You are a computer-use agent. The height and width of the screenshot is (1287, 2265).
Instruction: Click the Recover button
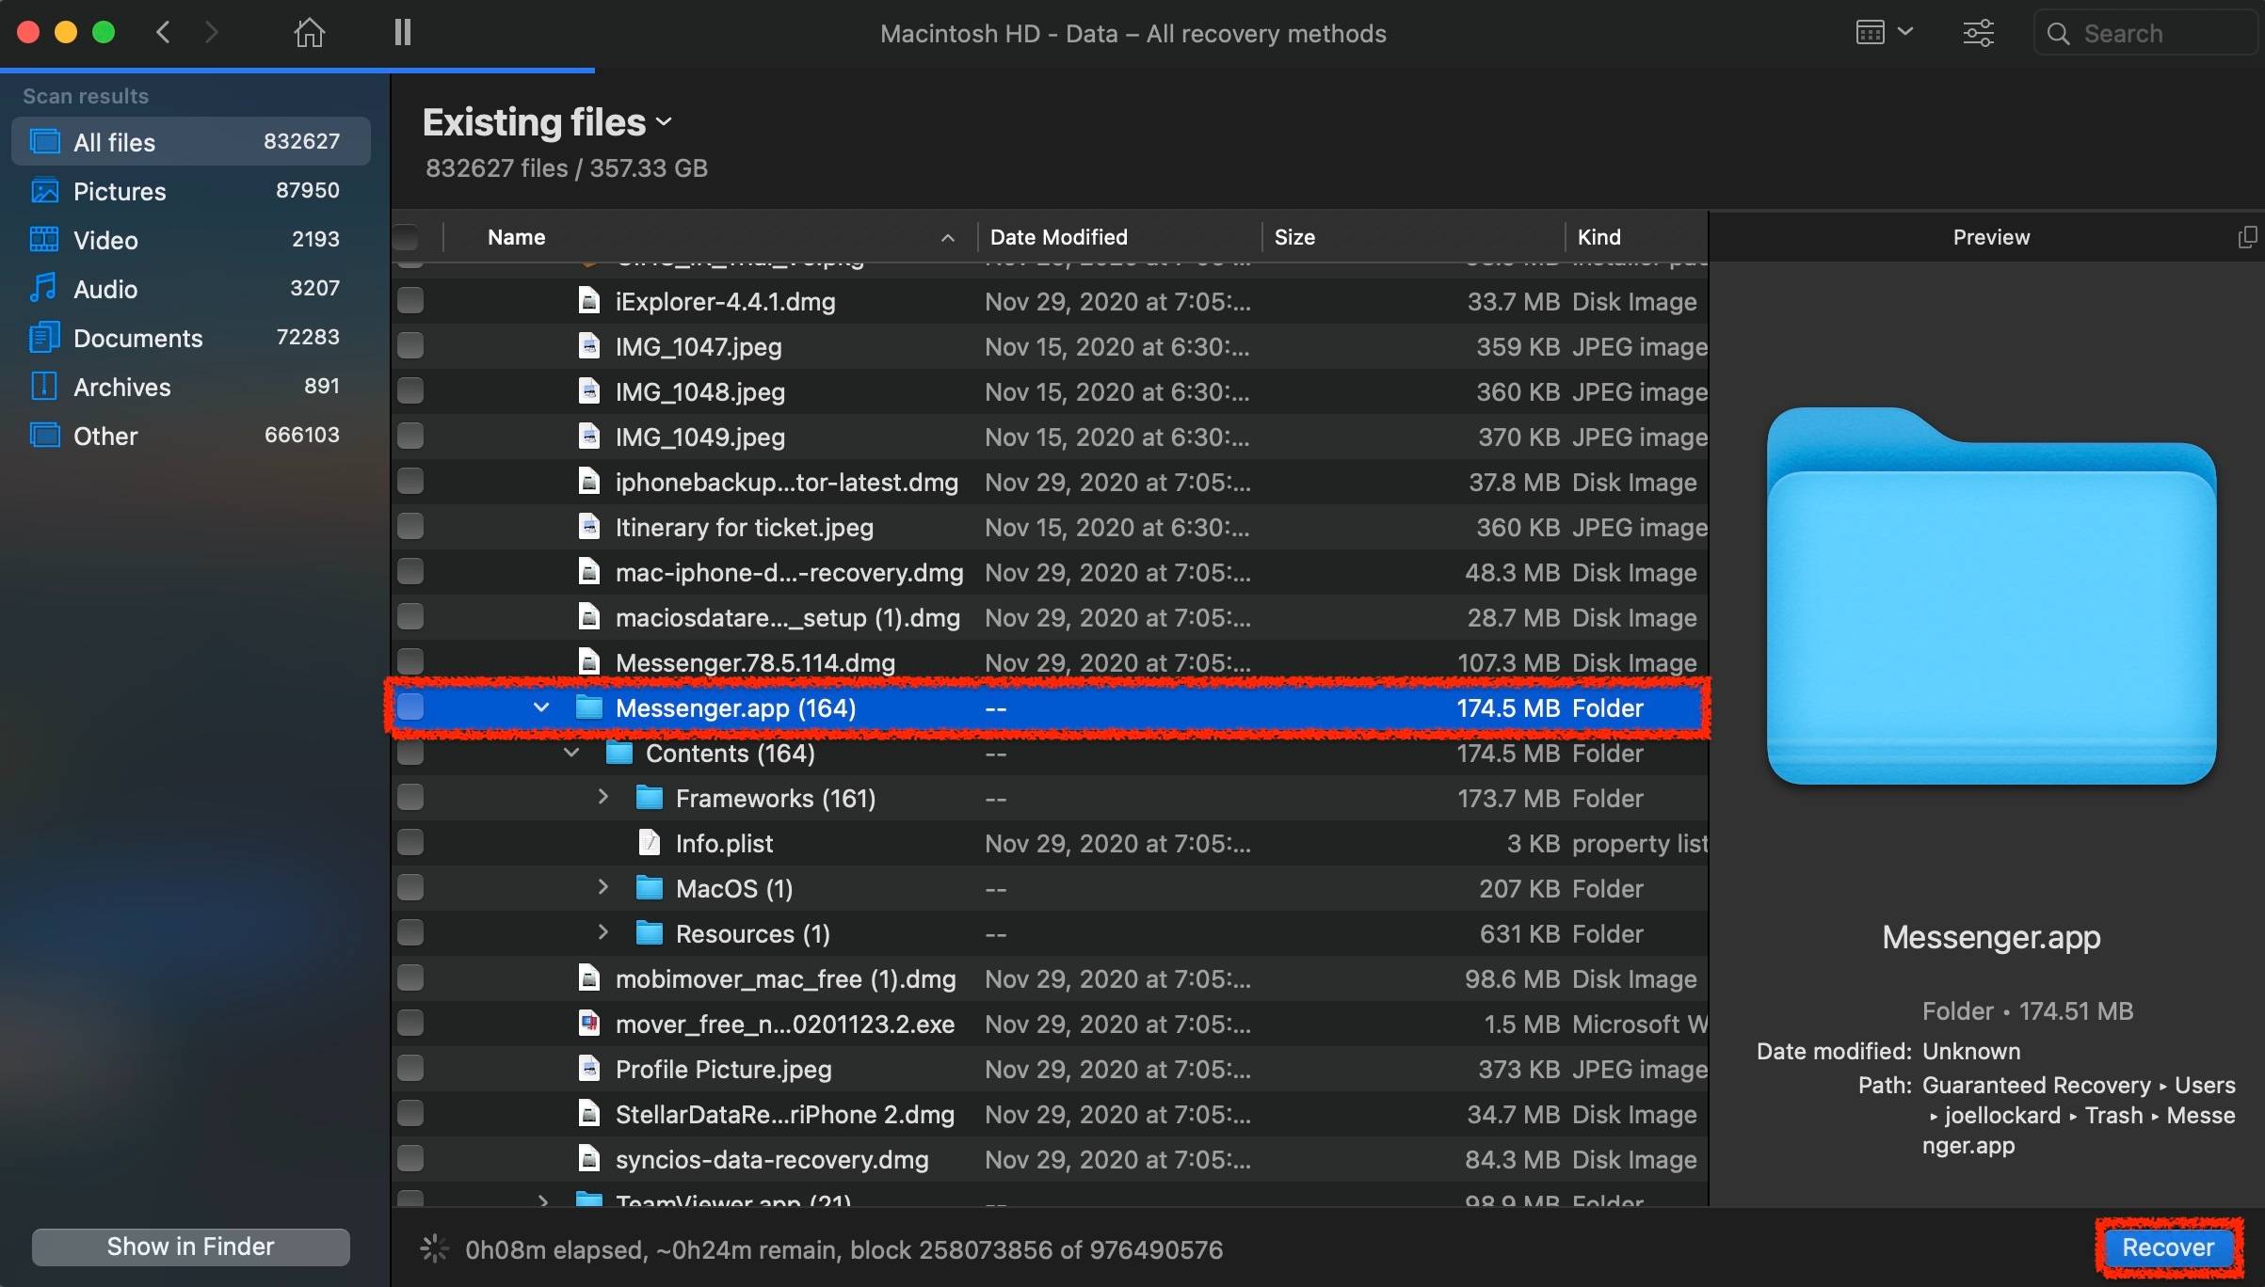tap(2167, 1247)
